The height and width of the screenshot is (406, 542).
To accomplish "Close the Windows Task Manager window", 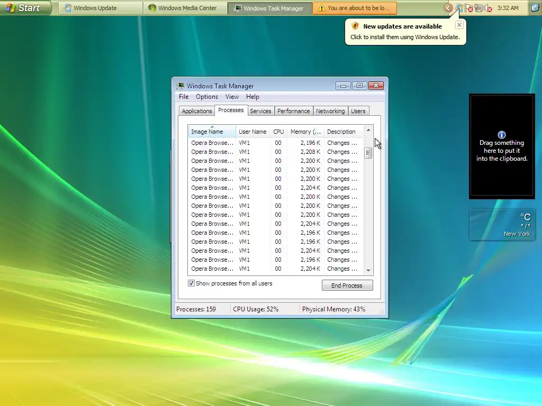I will tap(376, 86).
